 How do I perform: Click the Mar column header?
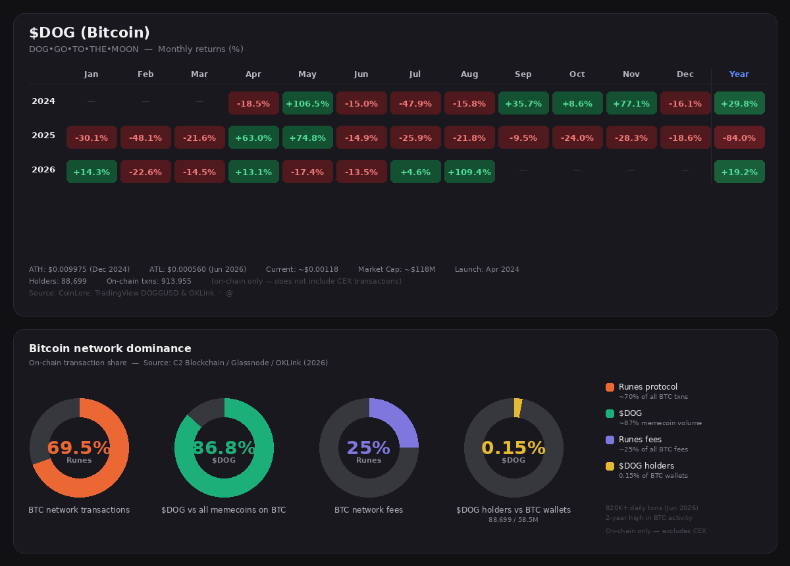point(199,74)
